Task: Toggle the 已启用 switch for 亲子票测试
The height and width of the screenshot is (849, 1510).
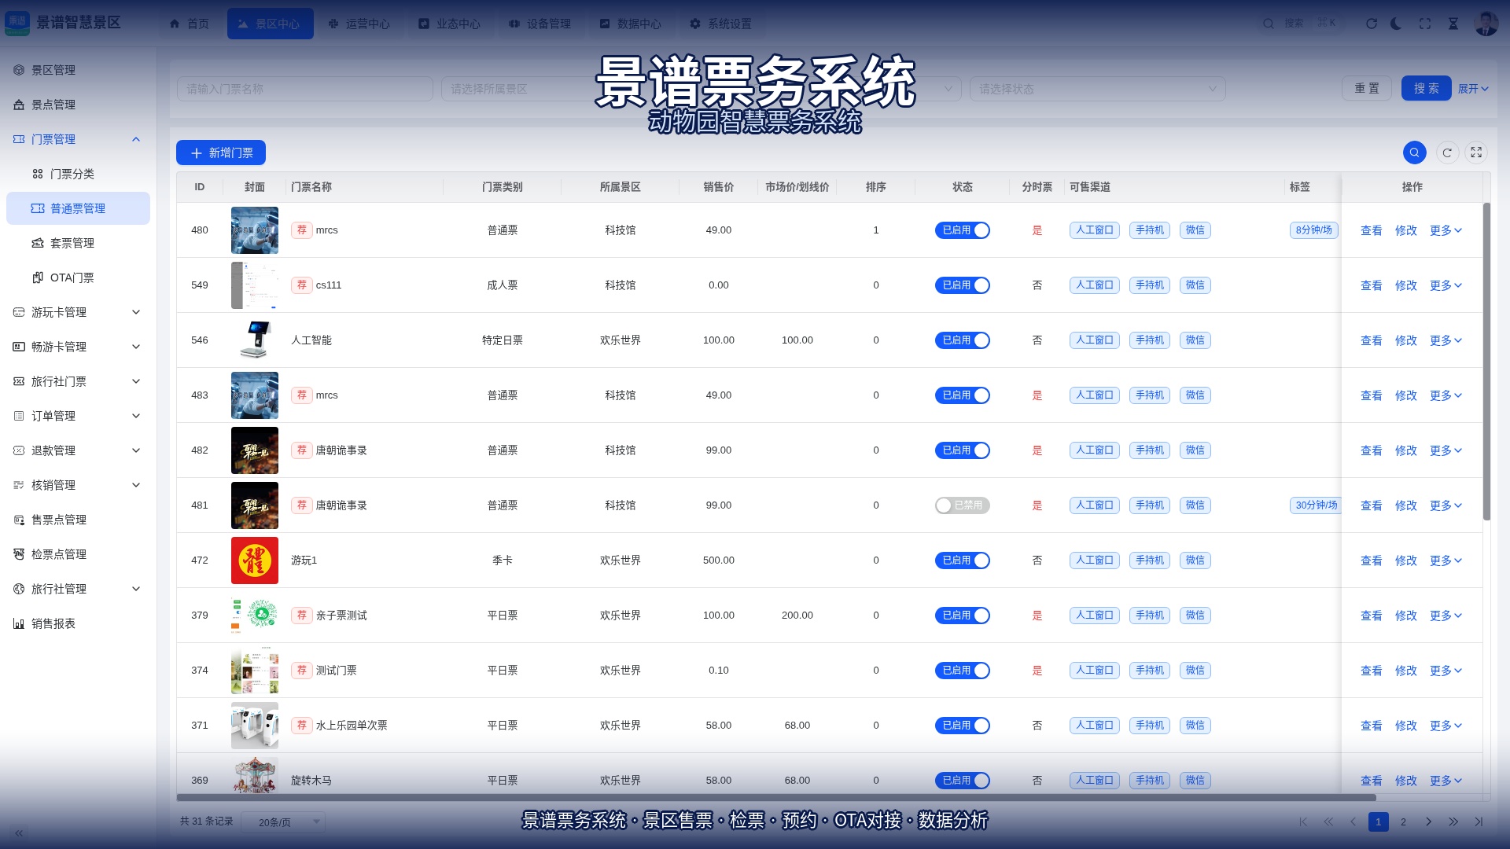Action: [963, 616]
